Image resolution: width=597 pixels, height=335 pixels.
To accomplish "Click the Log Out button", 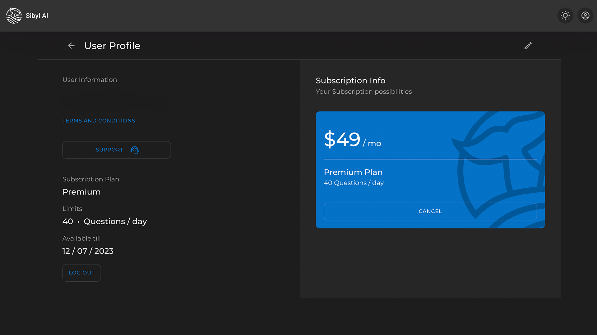I will (x=81, y=273).
